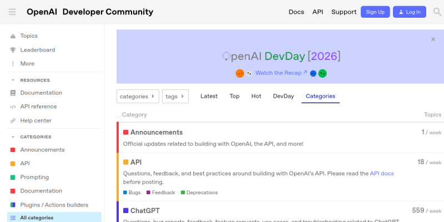Collapse the RESOURCES section chevron
This screenshot has width=444, height=222.
[13, 80]
